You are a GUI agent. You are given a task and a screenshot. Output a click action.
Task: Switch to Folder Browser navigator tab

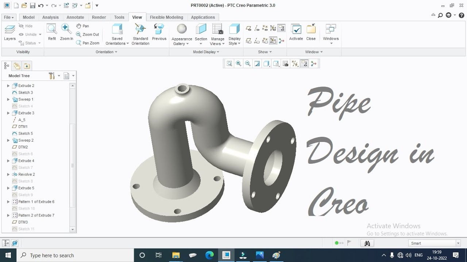[17, 66]
